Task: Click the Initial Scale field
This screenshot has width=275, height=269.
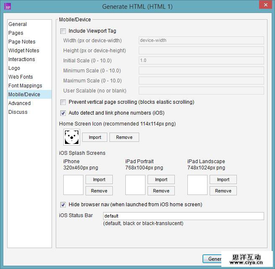Action: pos(201,60)
